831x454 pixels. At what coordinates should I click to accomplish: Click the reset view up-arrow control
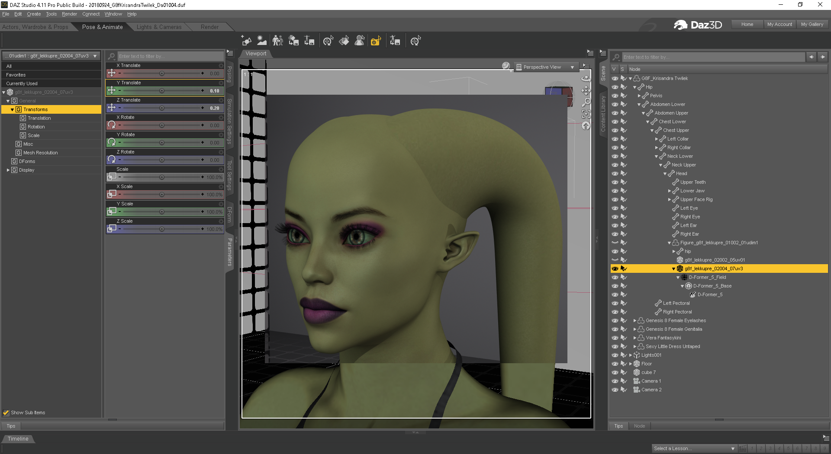click(x=586, y=125)
